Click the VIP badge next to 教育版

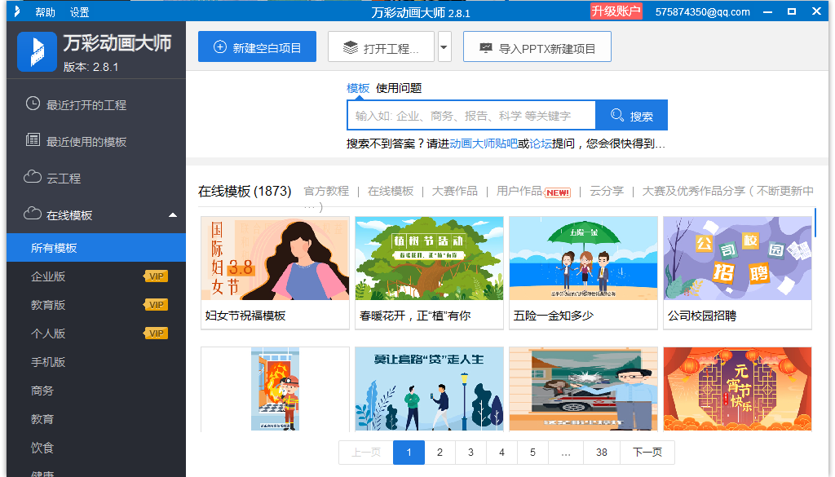155,305
